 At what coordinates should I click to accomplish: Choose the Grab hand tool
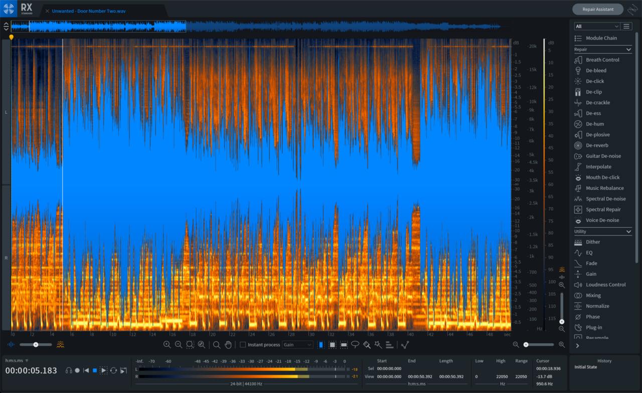coord(228,344)
